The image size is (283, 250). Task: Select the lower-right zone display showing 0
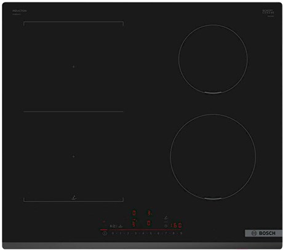[149, 223]
